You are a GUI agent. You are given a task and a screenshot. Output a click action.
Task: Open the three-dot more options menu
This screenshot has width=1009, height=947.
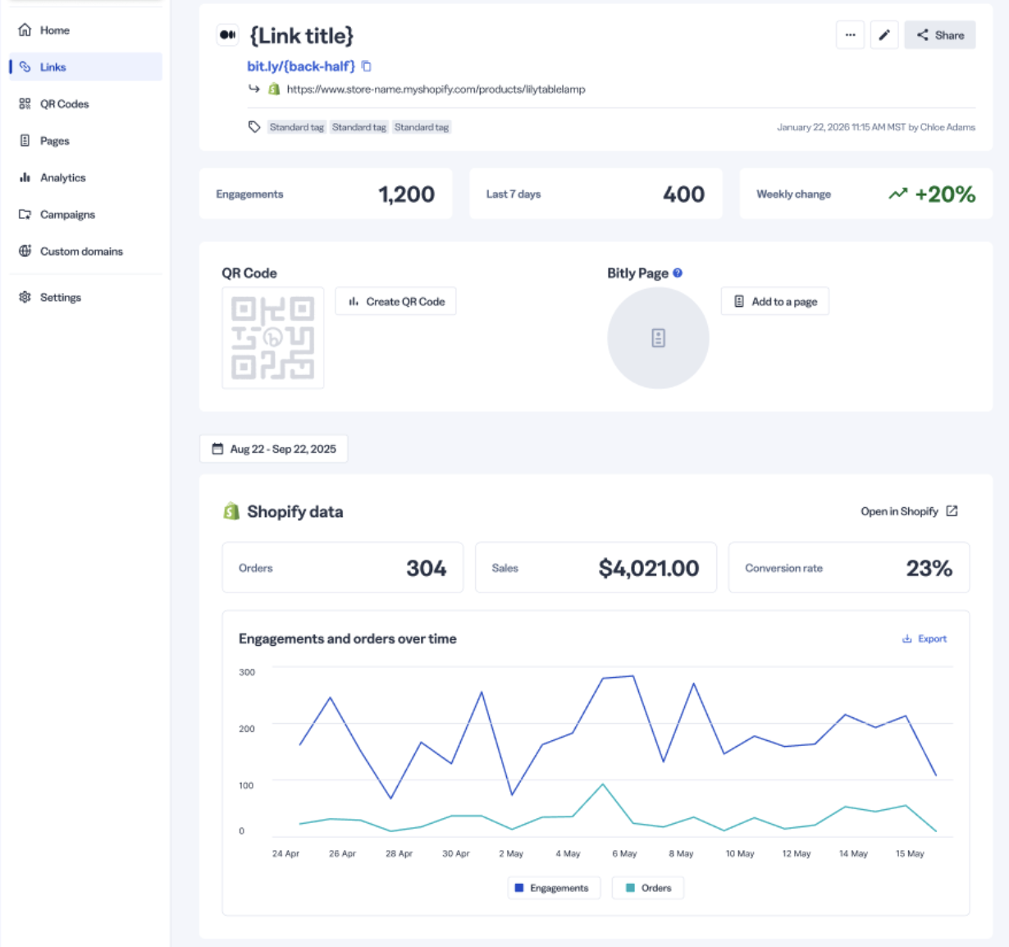tap(850, 35)
